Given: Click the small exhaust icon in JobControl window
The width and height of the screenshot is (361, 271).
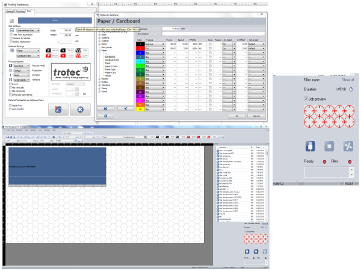Looking at the screenshot, I should 265,251.
